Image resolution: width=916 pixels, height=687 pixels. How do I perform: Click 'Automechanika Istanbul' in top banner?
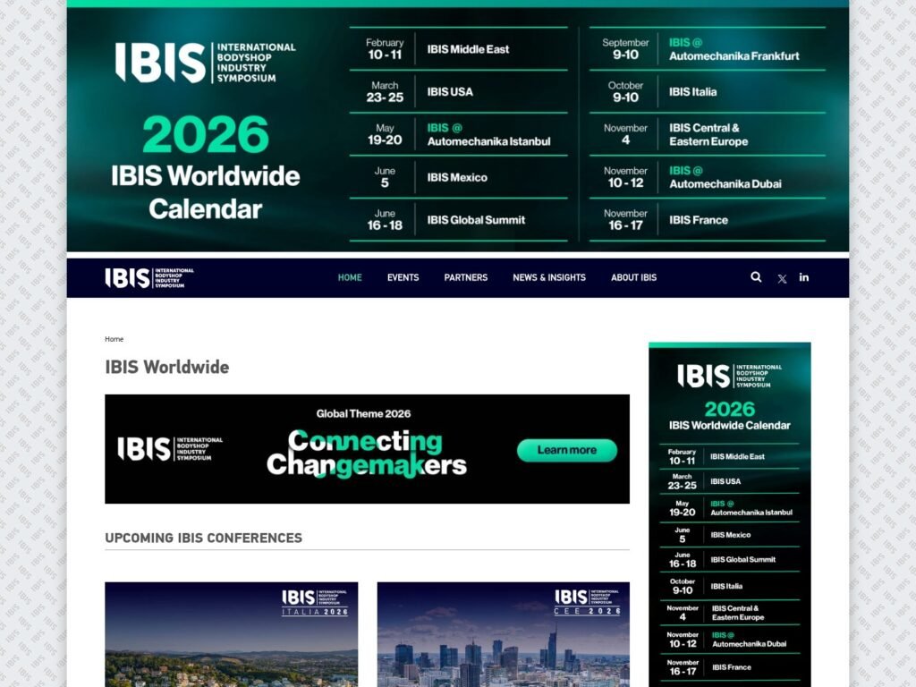click(488, 141)
